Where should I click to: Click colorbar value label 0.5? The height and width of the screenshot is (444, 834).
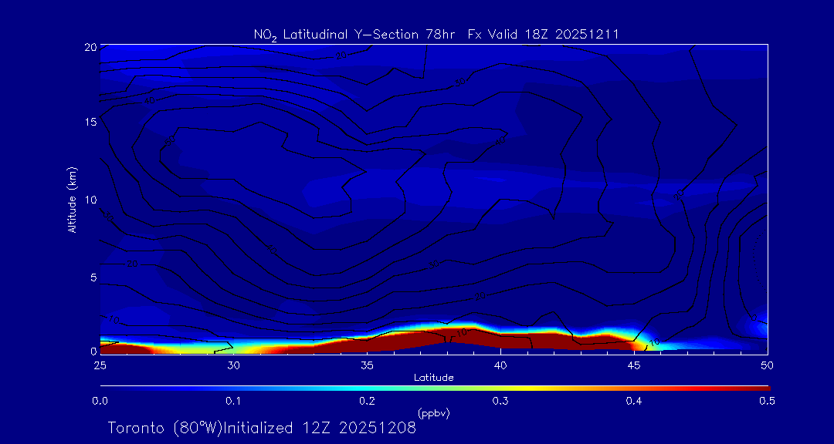(x=767, y=402)
